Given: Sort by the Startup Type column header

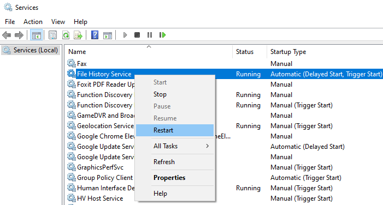Looking at the screenshot, I should coord(325,52).
